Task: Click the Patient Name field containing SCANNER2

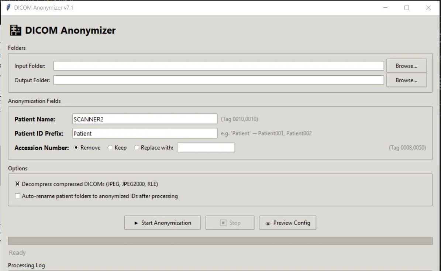Action: (145, 119)
